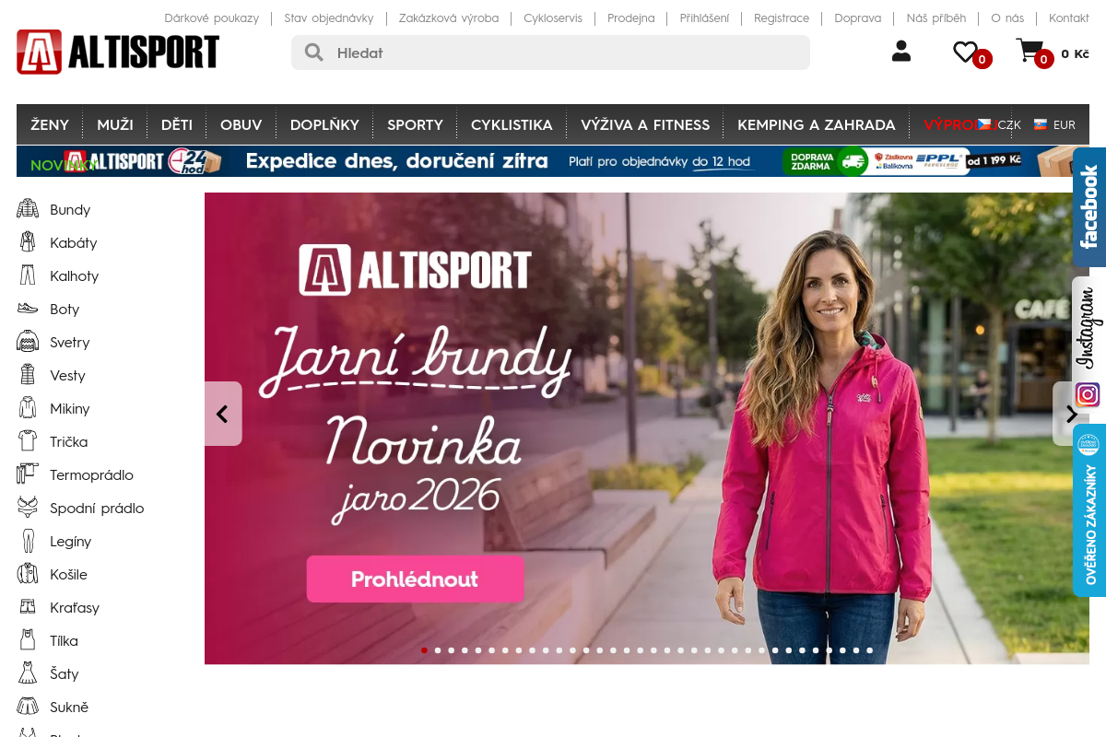Go to first carousel slide dot
The width and height of the screenshot is (1106, 737).
pyautogui.click(x=424, y=650)
